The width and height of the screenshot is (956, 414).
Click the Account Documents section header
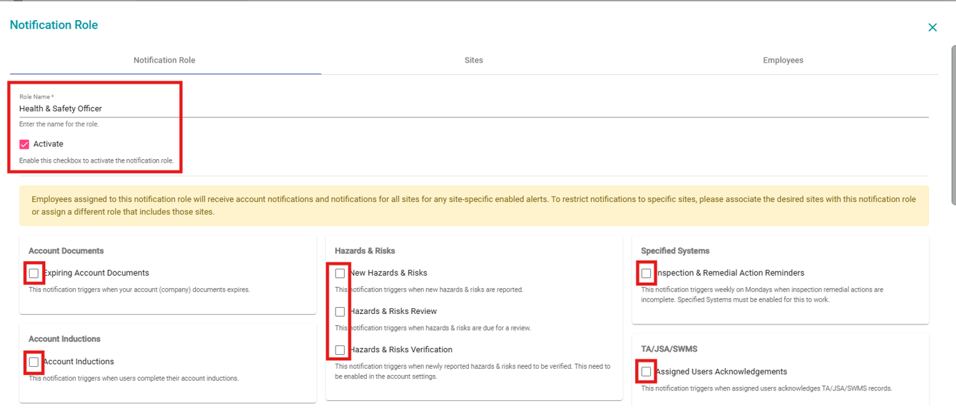[x=65, y=250]
